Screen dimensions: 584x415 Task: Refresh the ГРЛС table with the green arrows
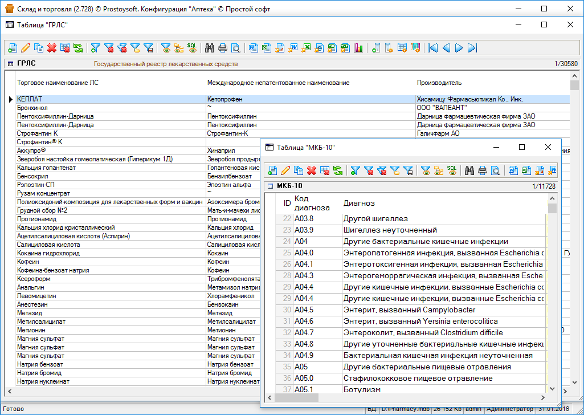(x=78, y=48)
